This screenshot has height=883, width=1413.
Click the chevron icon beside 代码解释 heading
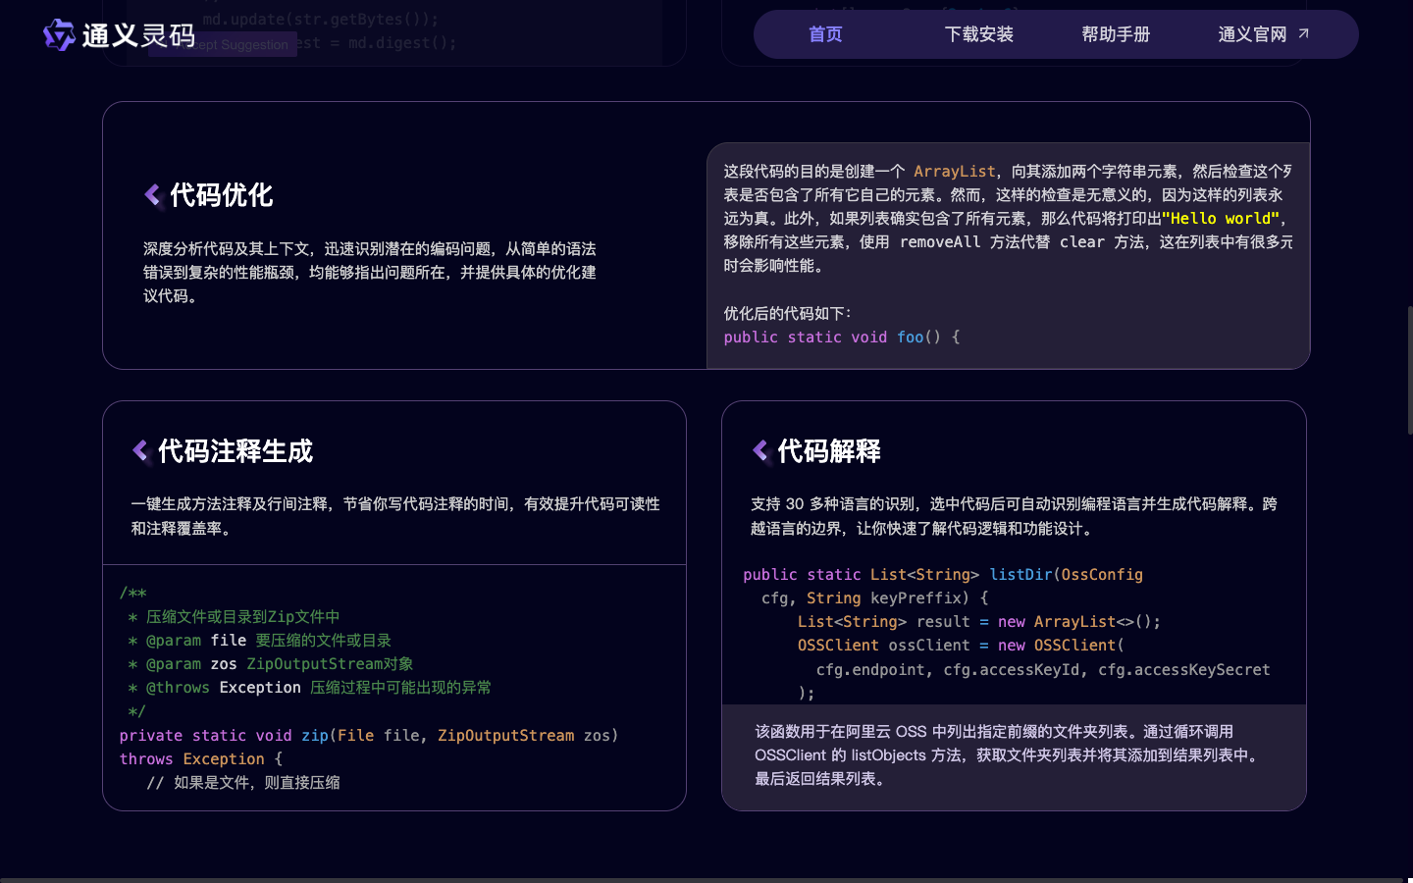(760, 451)
